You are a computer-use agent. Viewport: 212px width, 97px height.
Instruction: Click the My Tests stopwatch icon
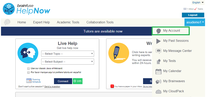point(158,61)
